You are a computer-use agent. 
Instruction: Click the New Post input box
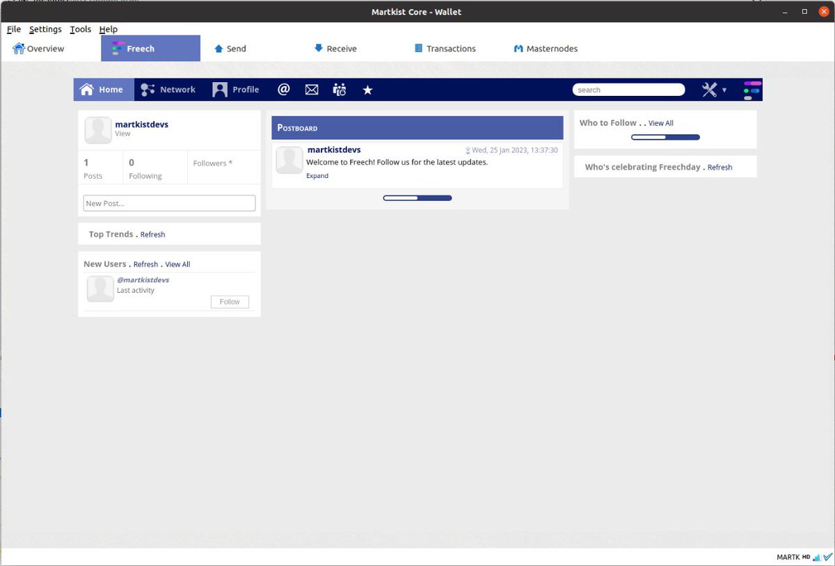pos(169,203)
